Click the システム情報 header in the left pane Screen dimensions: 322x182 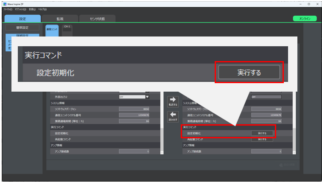click(58, 103)
